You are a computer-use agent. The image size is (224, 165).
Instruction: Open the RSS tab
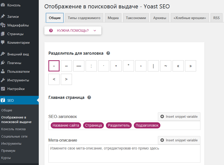pos(216,18)
